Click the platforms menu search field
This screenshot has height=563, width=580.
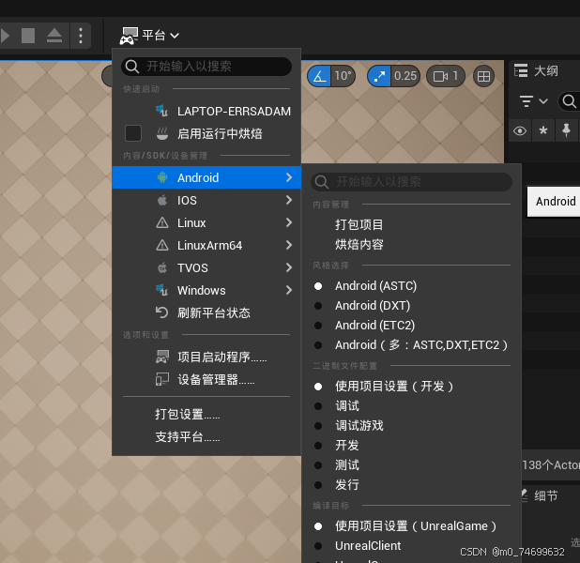point(206,67)
